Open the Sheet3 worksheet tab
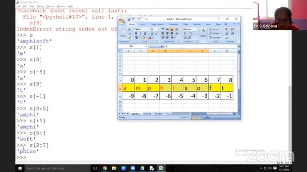The image size is (307, 172). click(x=159, y=114)
